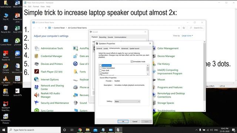Open Realtek HD Audio Manager speaker icon
The image size is (237, 133).
pyautogui.click(x=36, y=95)
